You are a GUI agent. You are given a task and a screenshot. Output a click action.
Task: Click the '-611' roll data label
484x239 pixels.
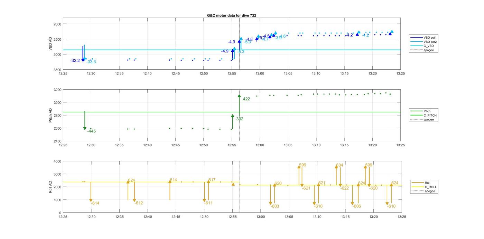(x=208, y=203)
